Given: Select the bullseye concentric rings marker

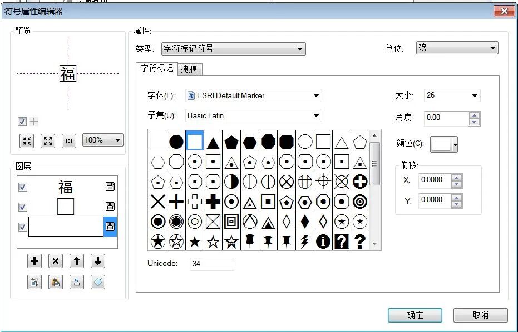Looking at the screenshot, I should pyautogui.click(x=360, y=202).
